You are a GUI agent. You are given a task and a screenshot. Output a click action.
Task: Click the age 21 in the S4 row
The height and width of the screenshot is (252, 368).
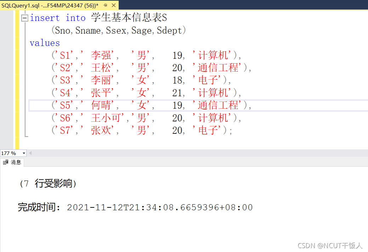click(177, 93)
